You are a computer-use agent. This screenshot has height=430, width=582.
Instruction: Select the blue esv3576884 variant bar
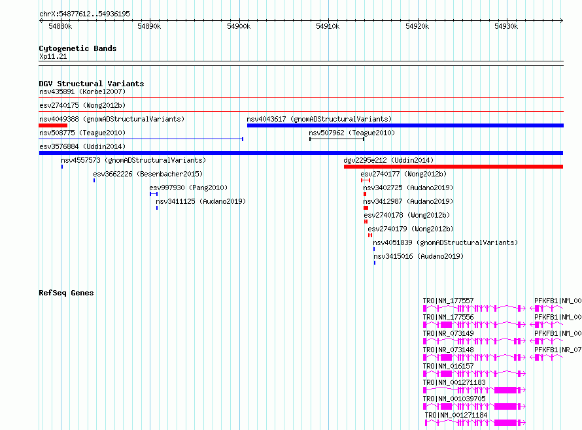click(x=301, y=153)
